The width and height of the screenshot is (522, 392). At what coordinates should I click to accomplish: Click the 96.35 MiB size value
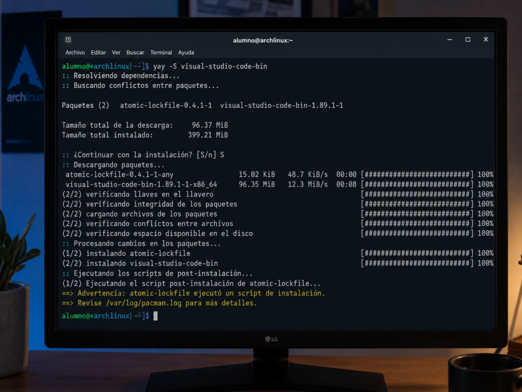tap(257, 184)
